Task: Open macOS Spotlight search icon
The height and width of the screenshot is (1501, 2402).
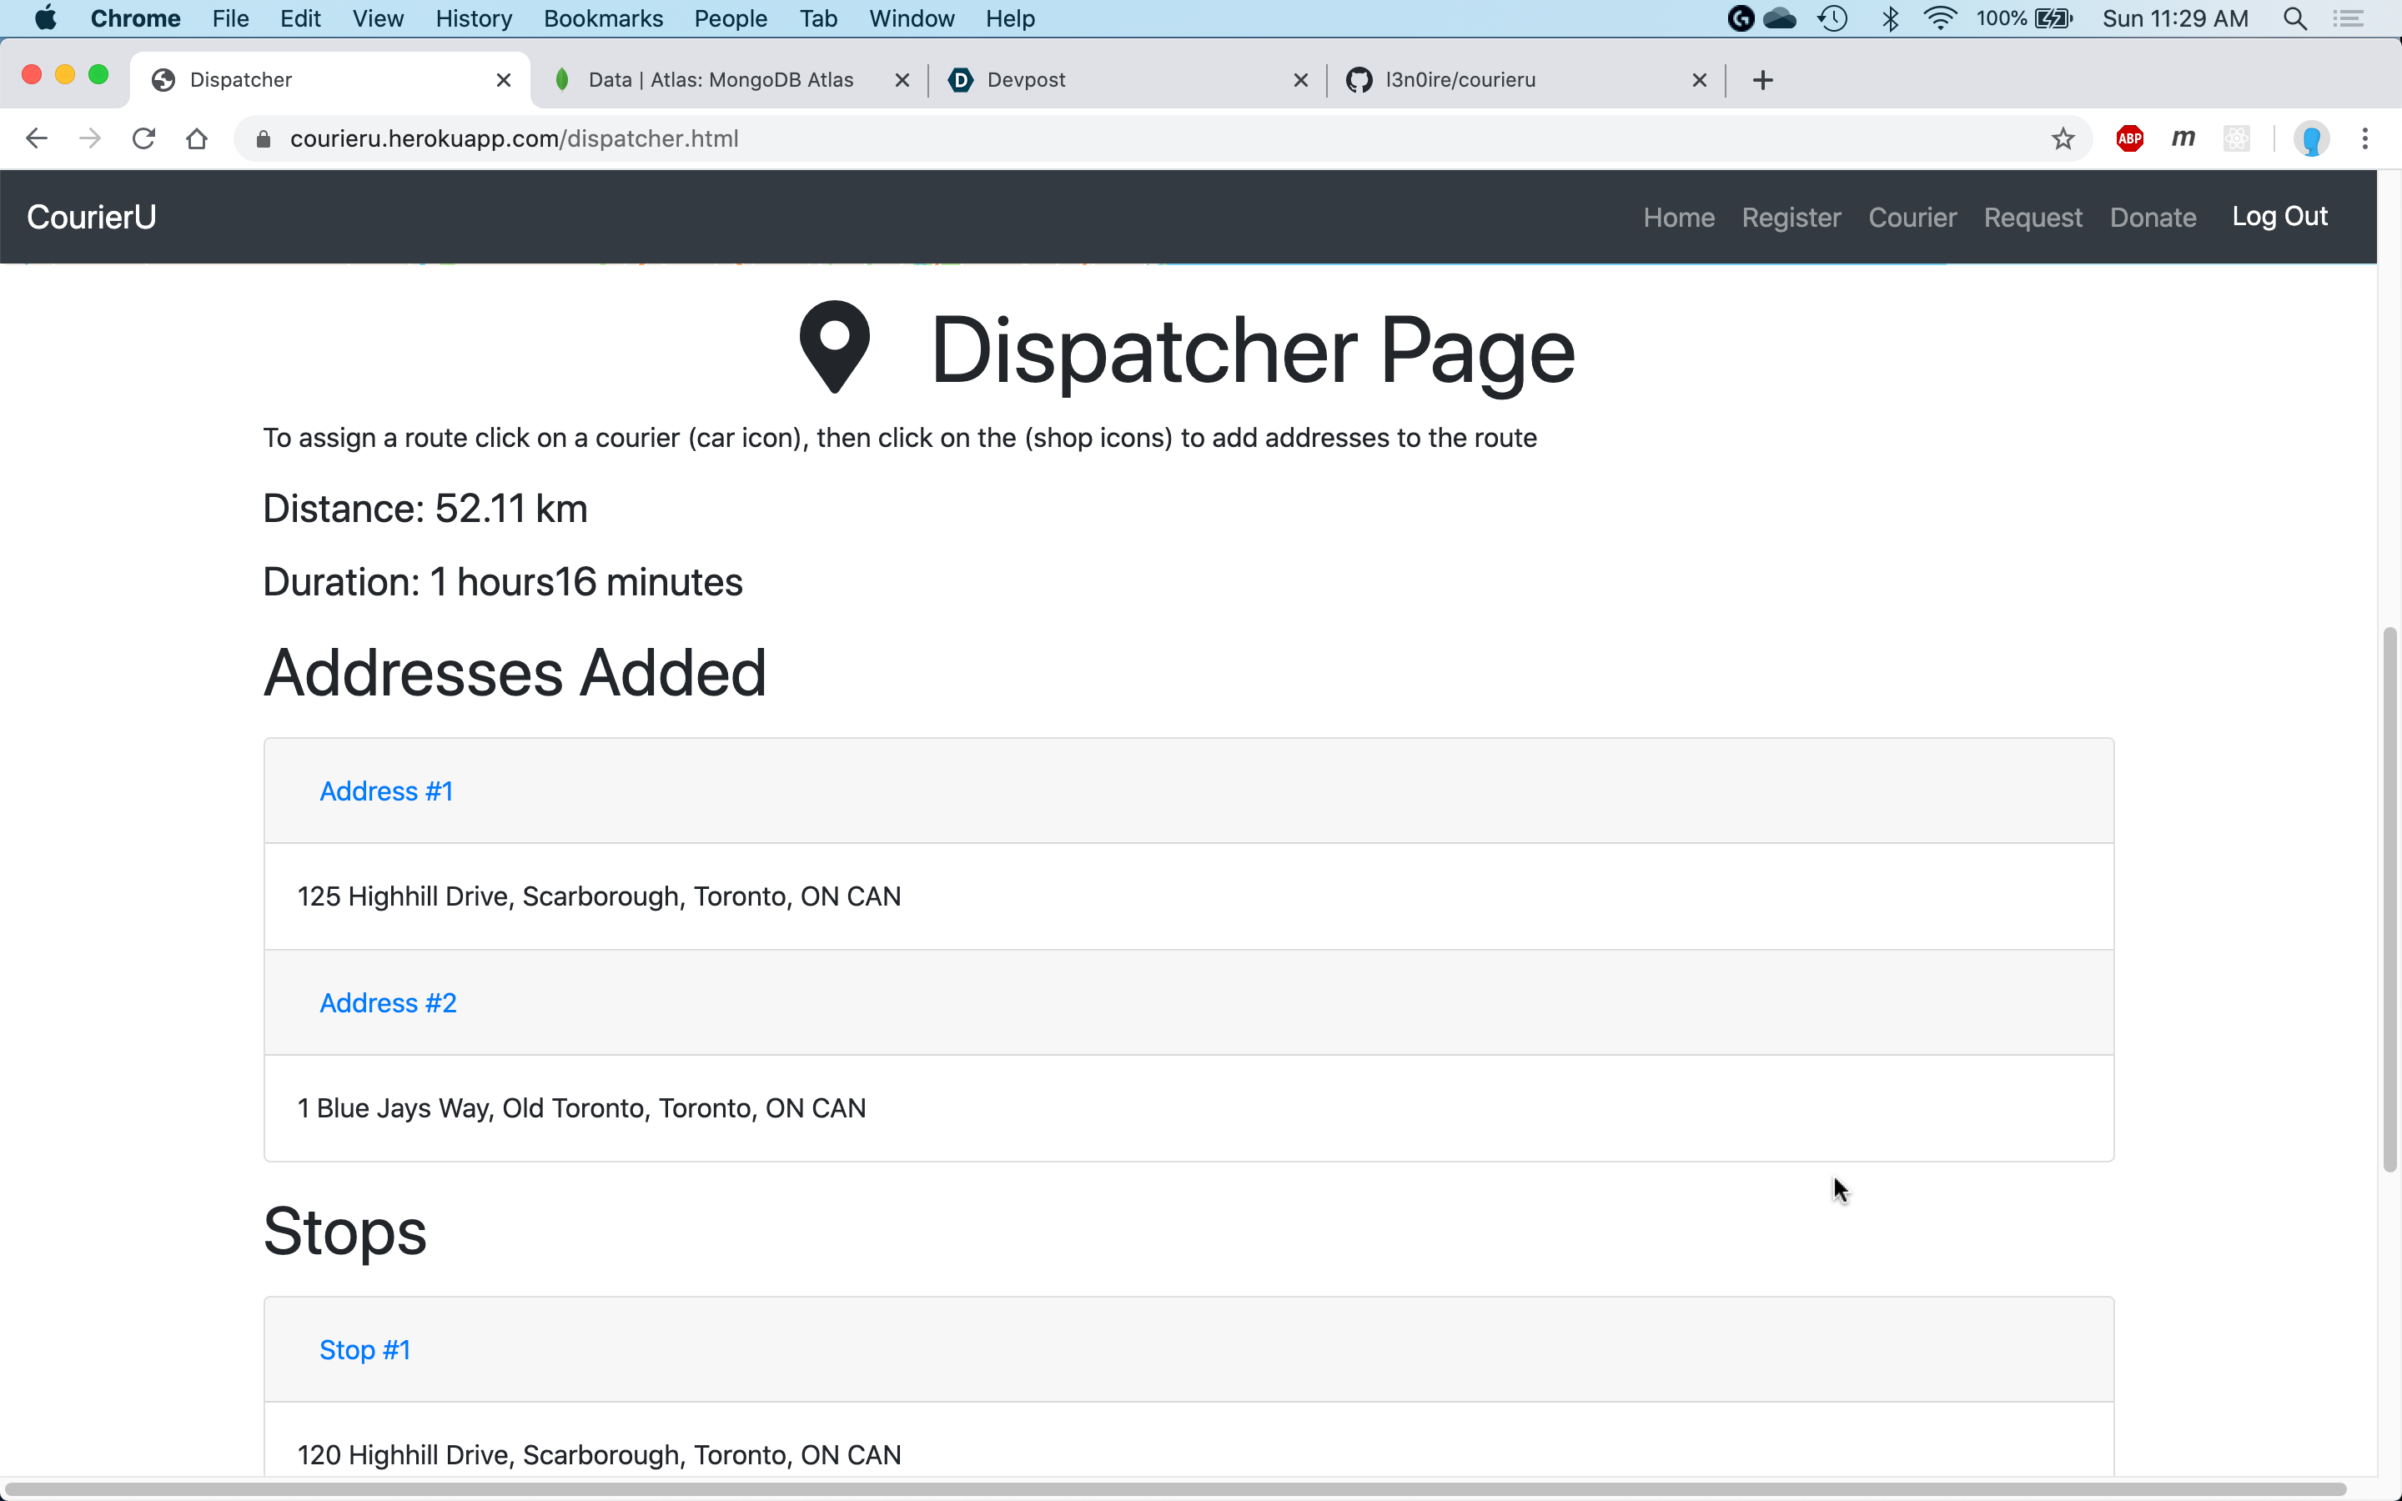Action: (2294, 19)
